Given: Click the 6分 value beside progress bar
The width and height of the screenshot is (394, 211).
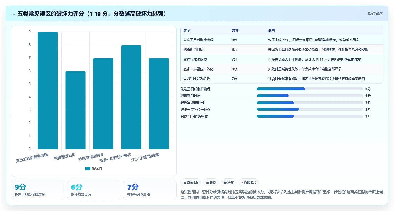Looking at the screenshot, I should coord(368,96).
